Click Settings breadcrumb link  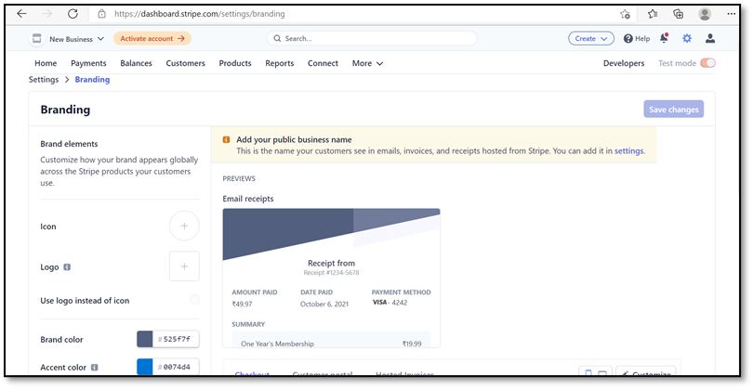coord(44,80)
